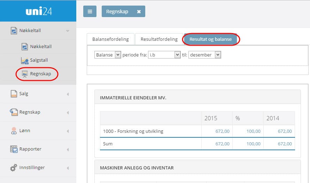Click the hamburger menu button
Screen dimensions: 310x183
(90, 12)
